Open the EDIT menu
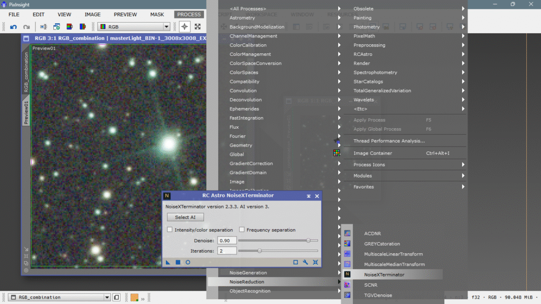Screen dimensions: 541x304 38,14
